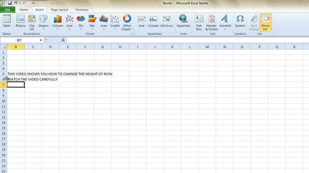Insert a Bar chart
Viewport: 309px width, 173px height.
(92, 23)
